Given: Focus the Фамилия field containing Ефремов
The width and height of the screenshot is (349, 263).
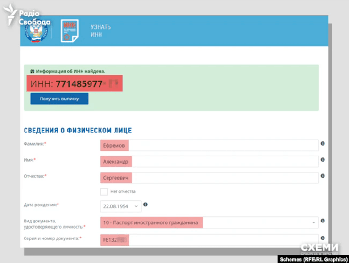Looking at the screenshot, I should (209, 146).
